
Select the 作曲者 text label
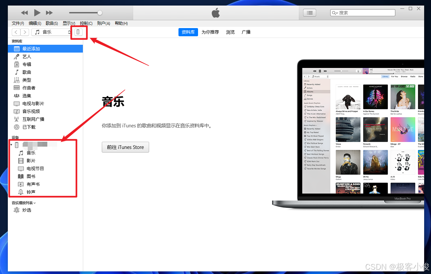pyautogui.click(x=29, y=88)
